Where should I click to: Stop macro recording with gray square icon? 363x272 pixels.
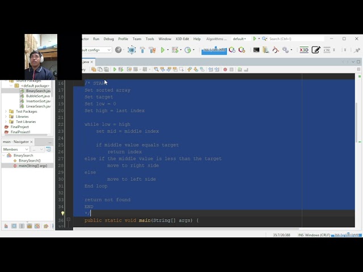[x=231, y=69]
